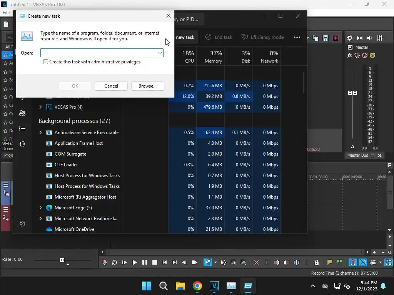Open Master Bus audio properties gear icon

coord(350,38)
